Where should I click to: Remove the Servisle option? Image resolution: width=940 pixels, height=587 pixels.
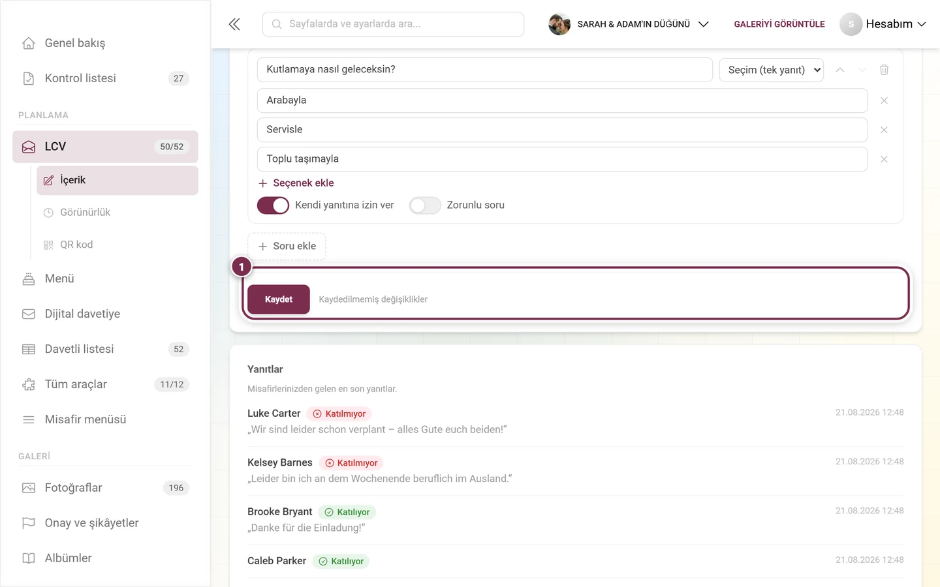click(x=884, y=130)
